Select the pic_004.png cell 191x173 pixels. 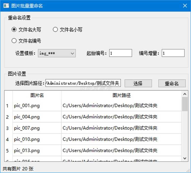(37, 117)
